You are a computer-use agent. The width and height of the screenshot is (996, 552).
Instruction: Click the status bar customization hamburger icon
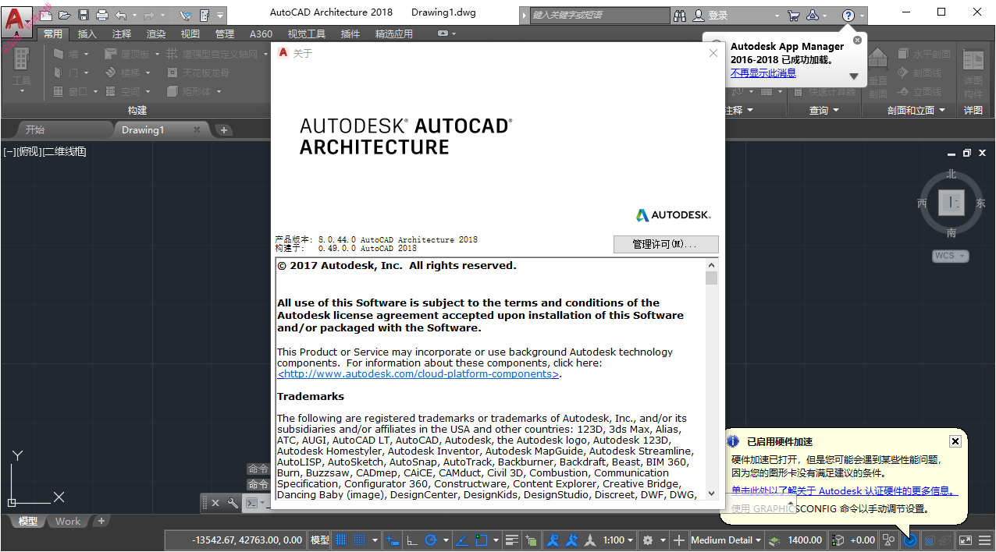click(984, 540)
